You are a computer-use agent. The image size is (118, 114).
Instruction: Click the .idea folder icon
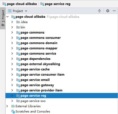click(18, 22)
